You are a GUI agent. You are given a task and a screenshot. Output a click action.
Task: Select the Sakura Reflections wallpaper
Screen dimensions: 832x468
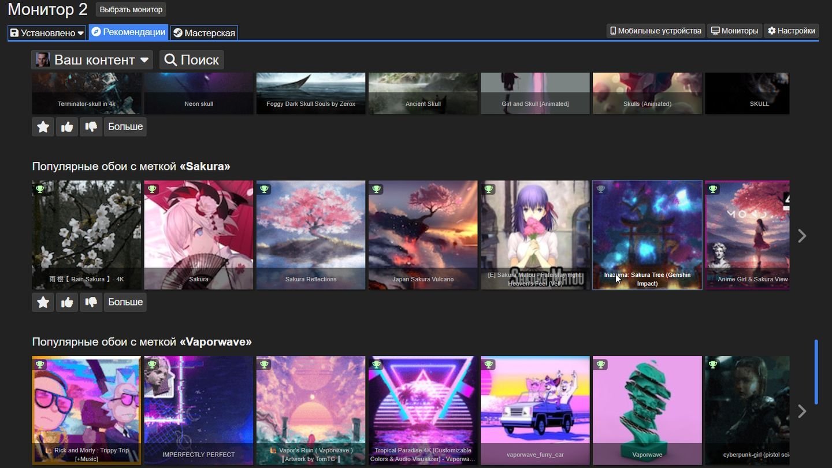311,235
